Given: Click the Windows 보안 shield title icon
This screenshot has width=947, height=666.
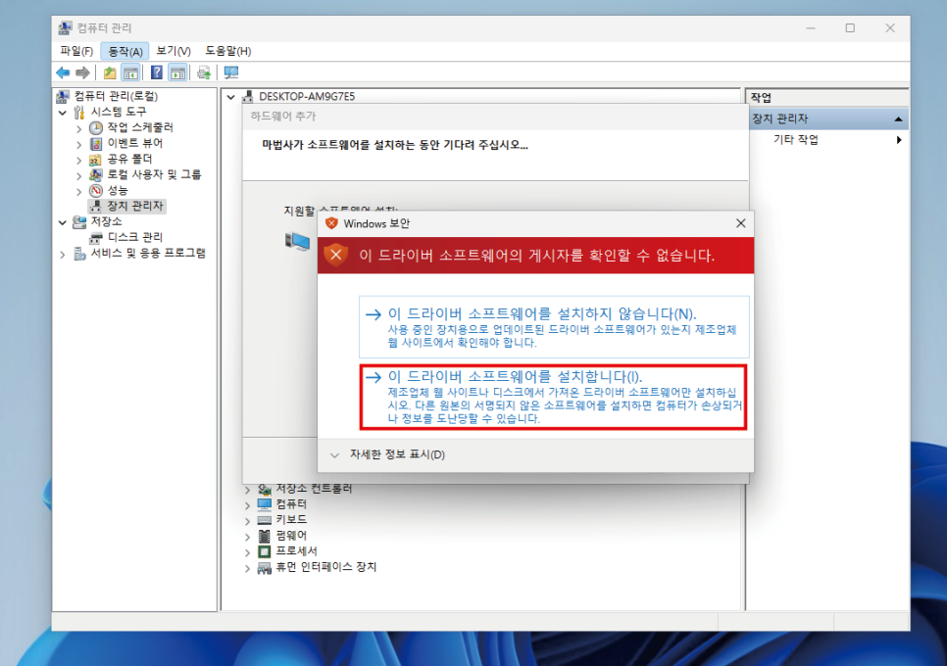Looking at the screenshot, I should click(x=331, y=223).
